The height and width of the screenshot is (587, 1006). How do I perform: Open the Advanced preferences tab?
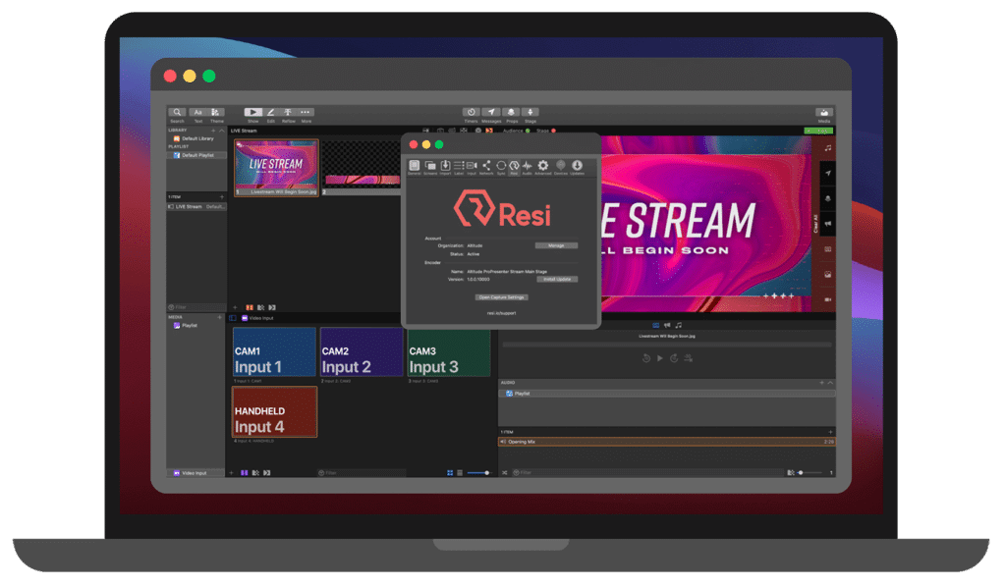[542, 166]
